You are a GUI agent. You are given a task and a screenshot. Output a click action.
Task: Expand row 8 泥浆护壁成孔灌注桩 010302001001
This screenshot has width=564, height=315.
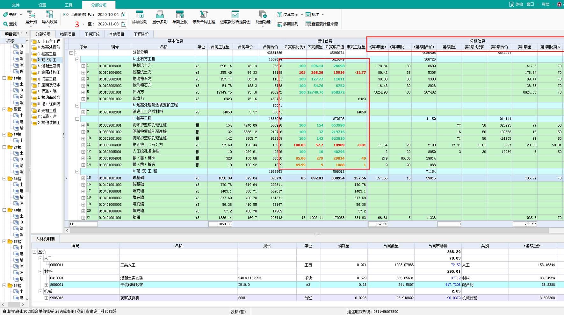pyautogui.click(x=83, y=125)
